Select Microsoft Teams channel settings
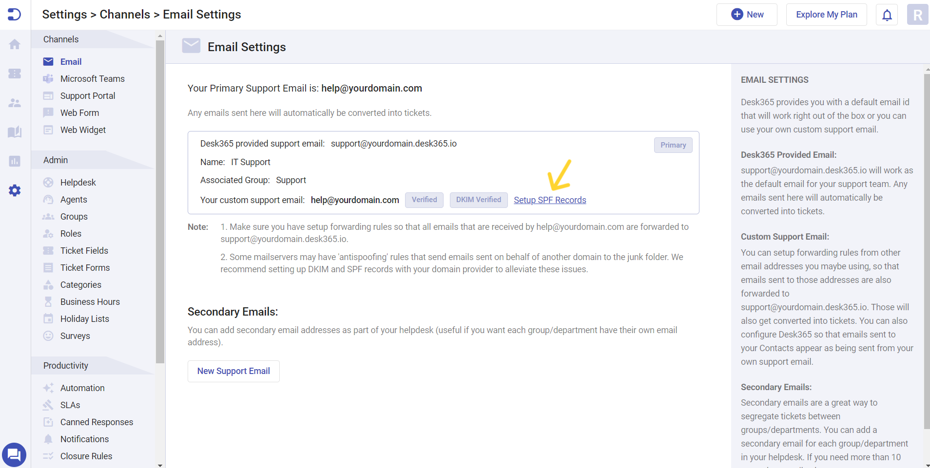The width and height of the screenshot is (930, 468). [x=92, y=78]
